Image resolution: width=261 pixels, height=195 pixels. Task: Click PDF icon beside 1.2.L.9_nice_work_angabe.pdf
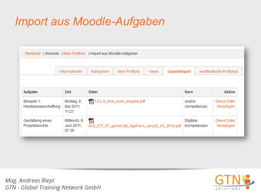[91, 101]
